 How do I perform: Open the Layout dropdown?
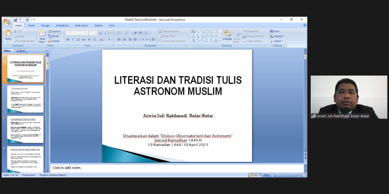pos(55,31)
